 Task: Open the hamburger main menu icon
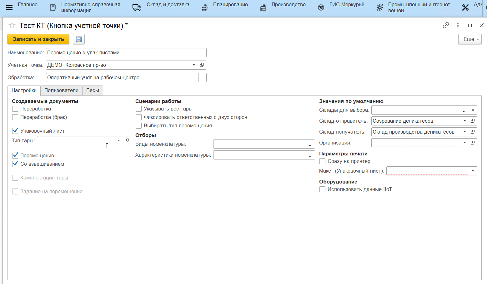click(9, 7)
